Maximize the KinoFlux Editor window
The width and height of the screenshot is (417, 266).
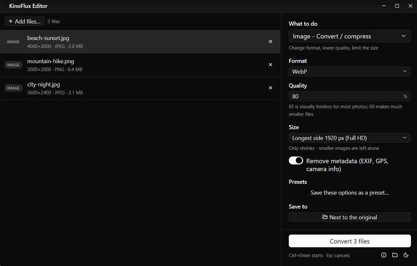click(x=397, y=6)
